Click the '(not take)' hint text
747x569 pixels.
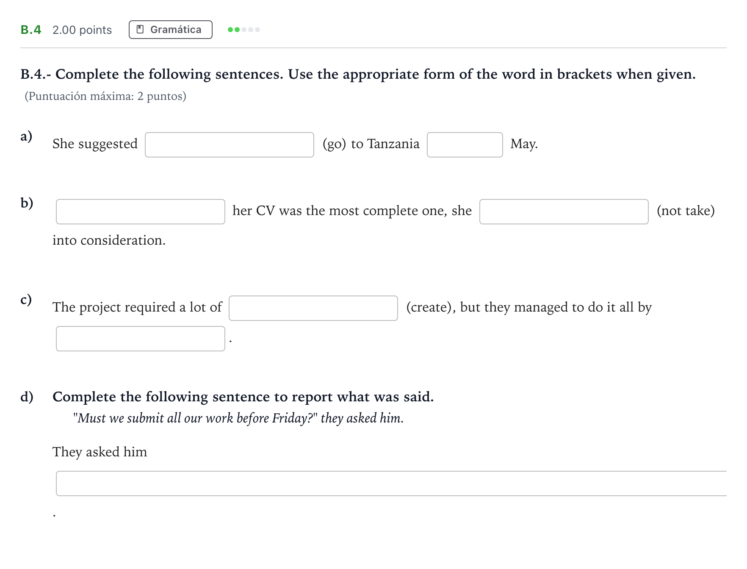pyautogui.click(x=686, y=210)
